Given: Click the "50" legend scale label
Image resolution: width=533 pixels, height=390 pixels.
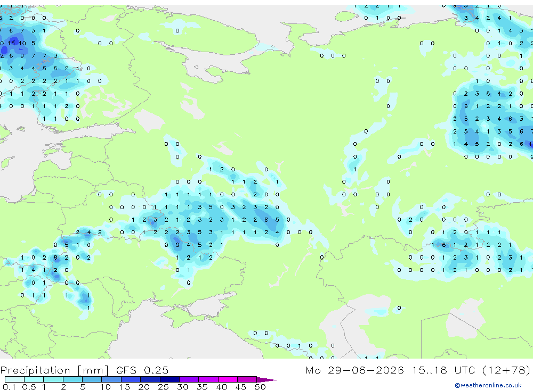Looking at the screenshot, I should (x=260, y=387).
